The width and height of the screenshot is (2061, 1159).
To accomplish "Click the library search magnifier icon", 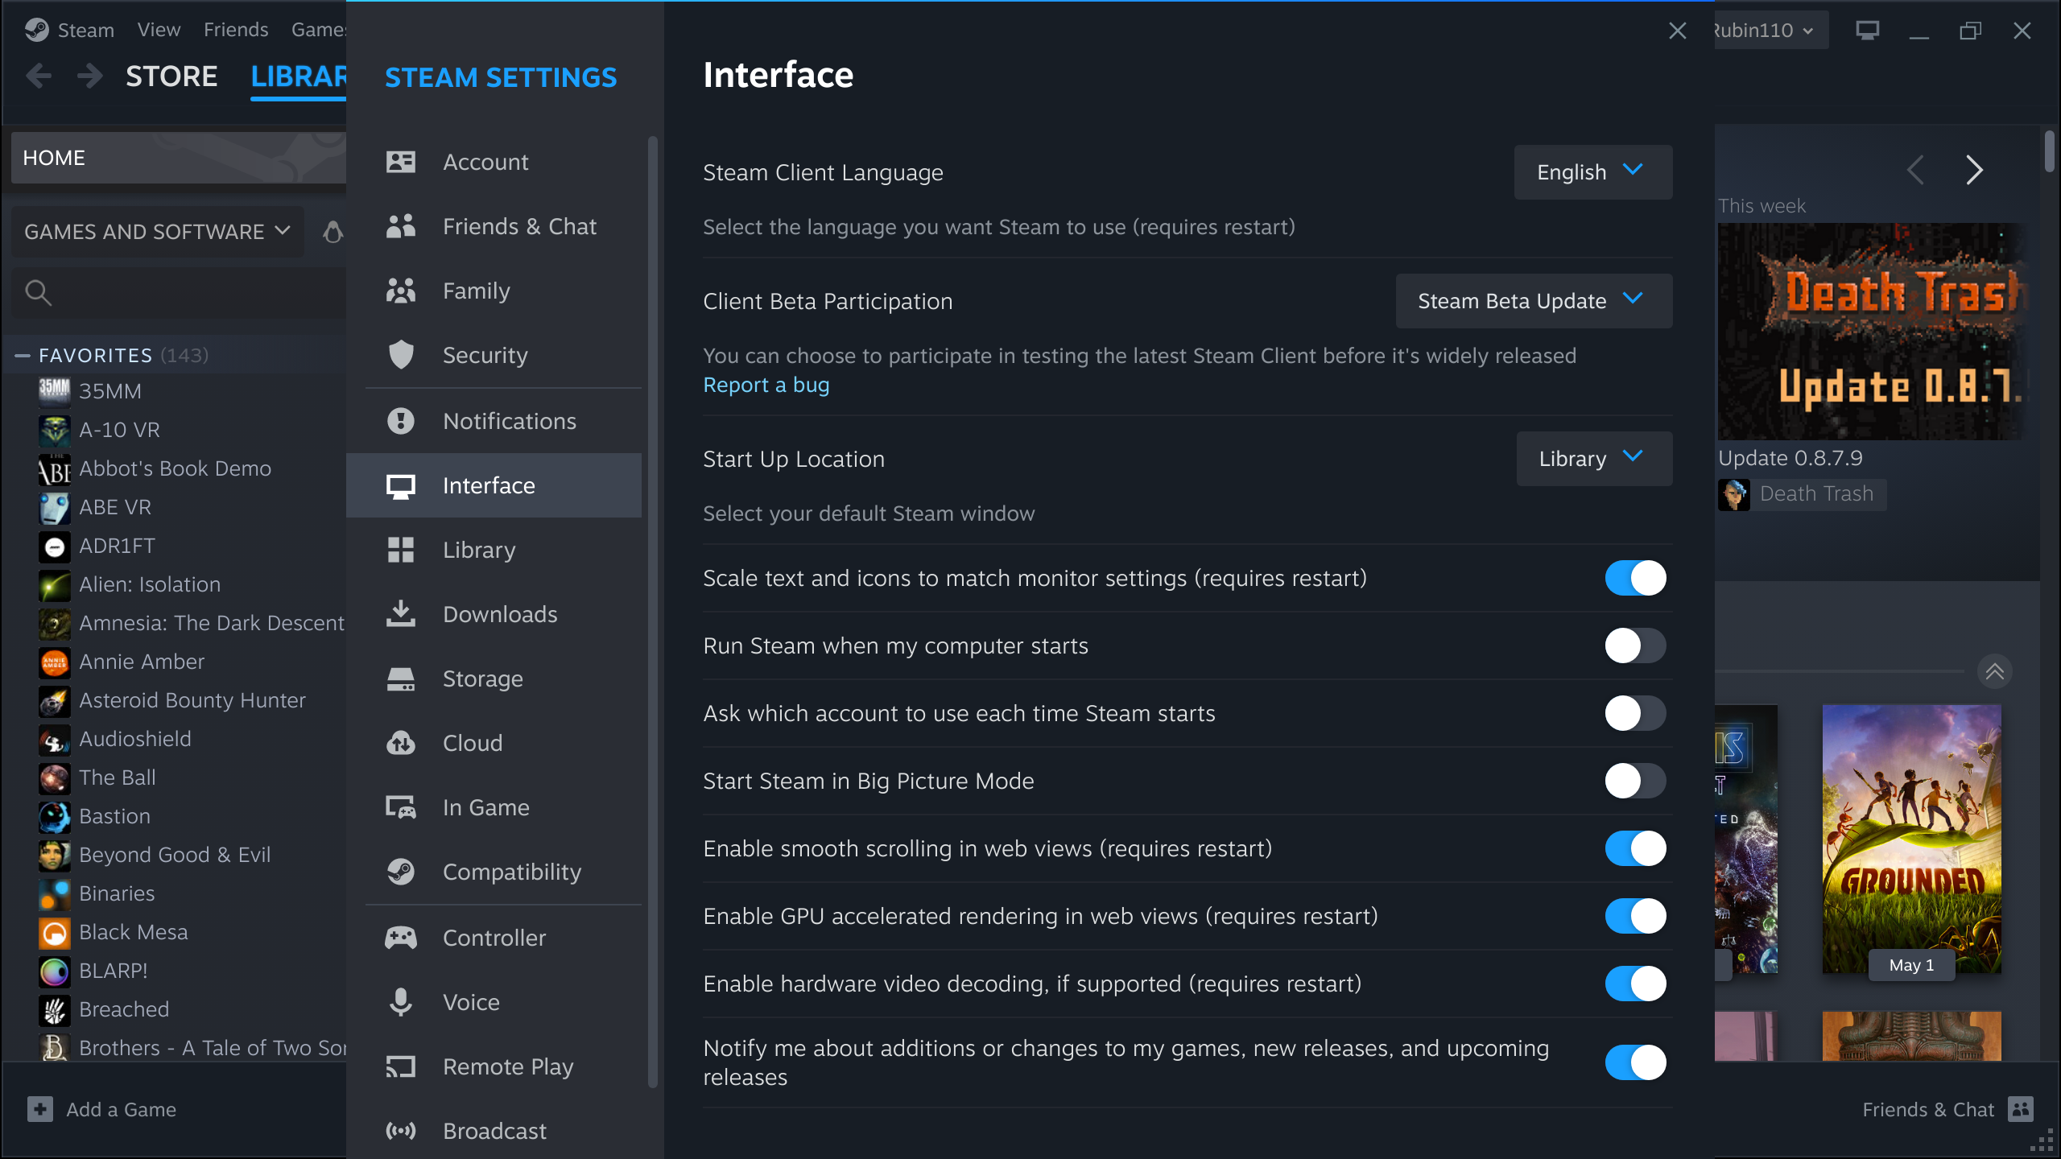I will [38, 293].
